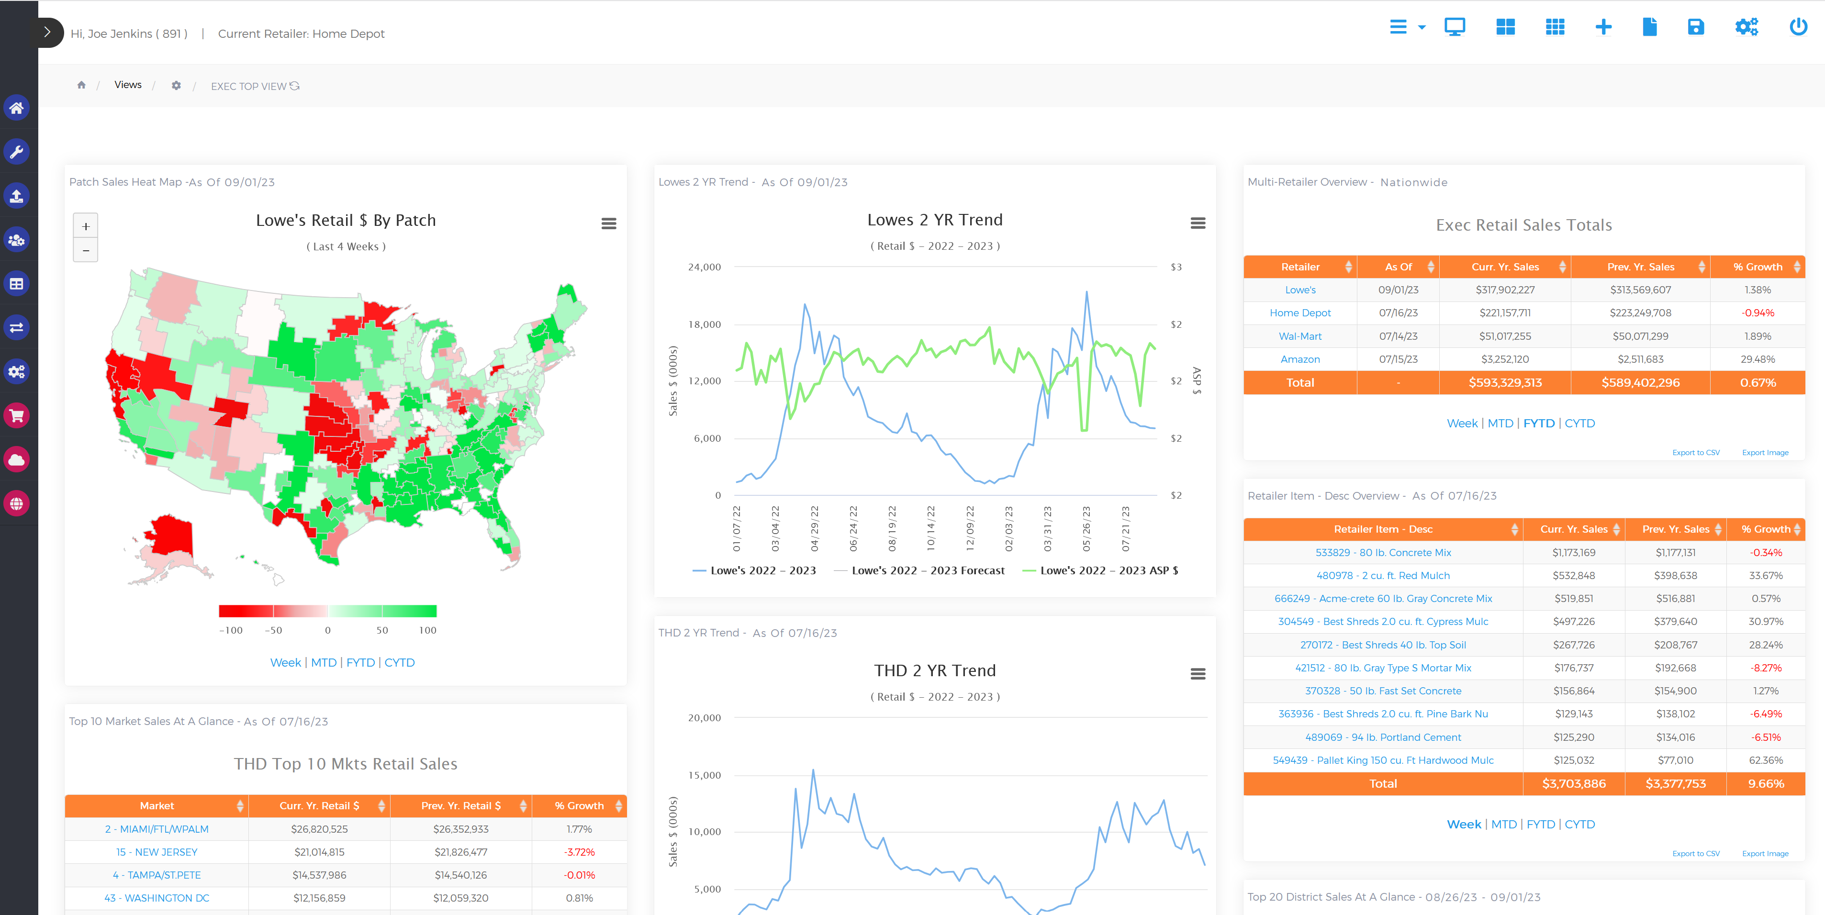This screenshot has height=915, width=1825.
Task: Open the Home Depot retailer link in the table
Action: point(1300,312)
